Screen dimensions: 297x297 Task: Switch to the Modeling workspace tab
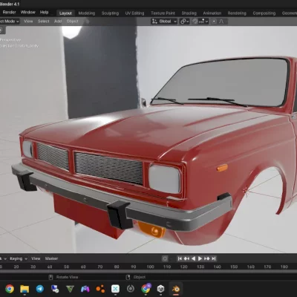point(87,13)
